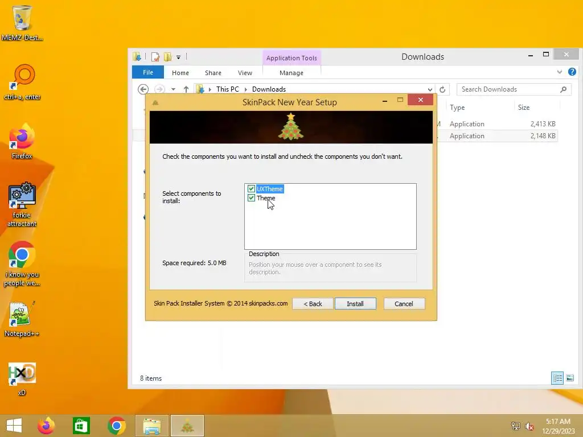The image size is (583, 437).
Task: Open the Home ribbon tab in Explorer
Action: [180, 73]
